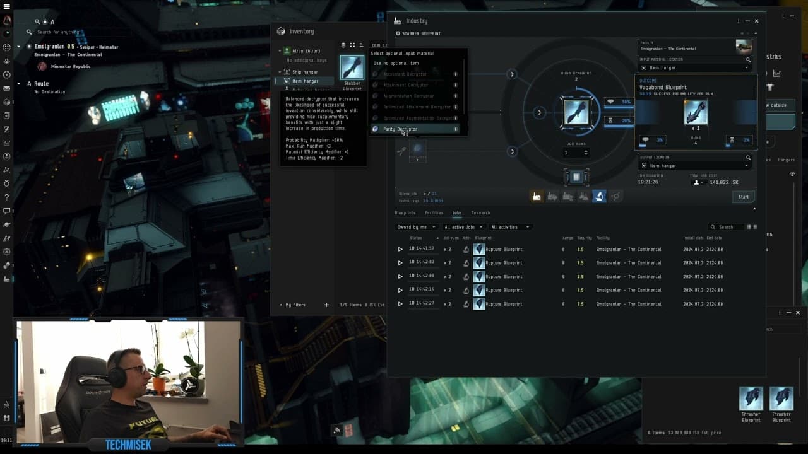
Task: Open the decryptor slot below materials
Action: 417,149
